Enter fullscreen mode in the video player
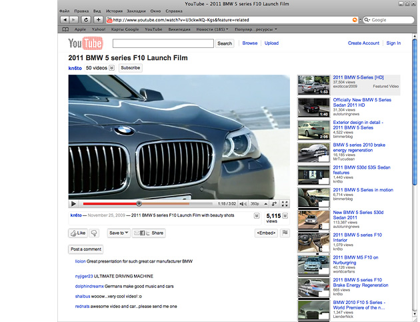This screenshot has width=420, height=322. pyautogui.click(x=285, y=203)
